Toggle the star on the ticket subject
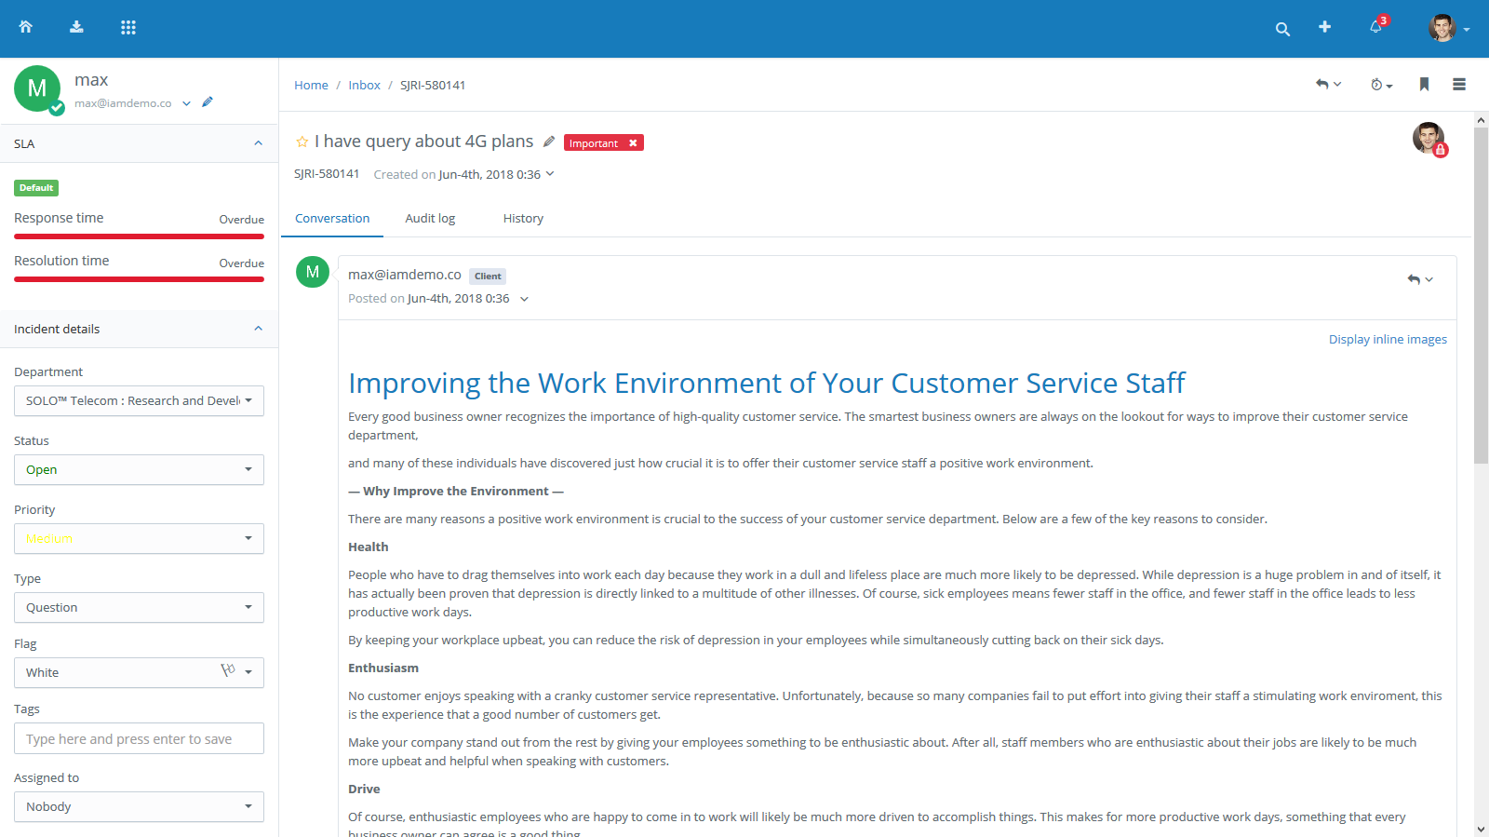 [x=302, y=142]
